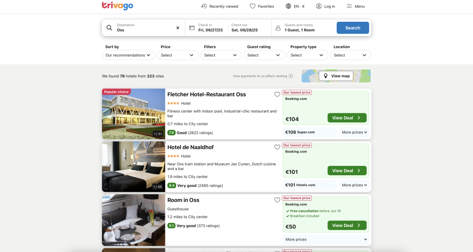473x252 pixels.
Task: Expand More prices for Room in Oss
Action: click(326, 240)
